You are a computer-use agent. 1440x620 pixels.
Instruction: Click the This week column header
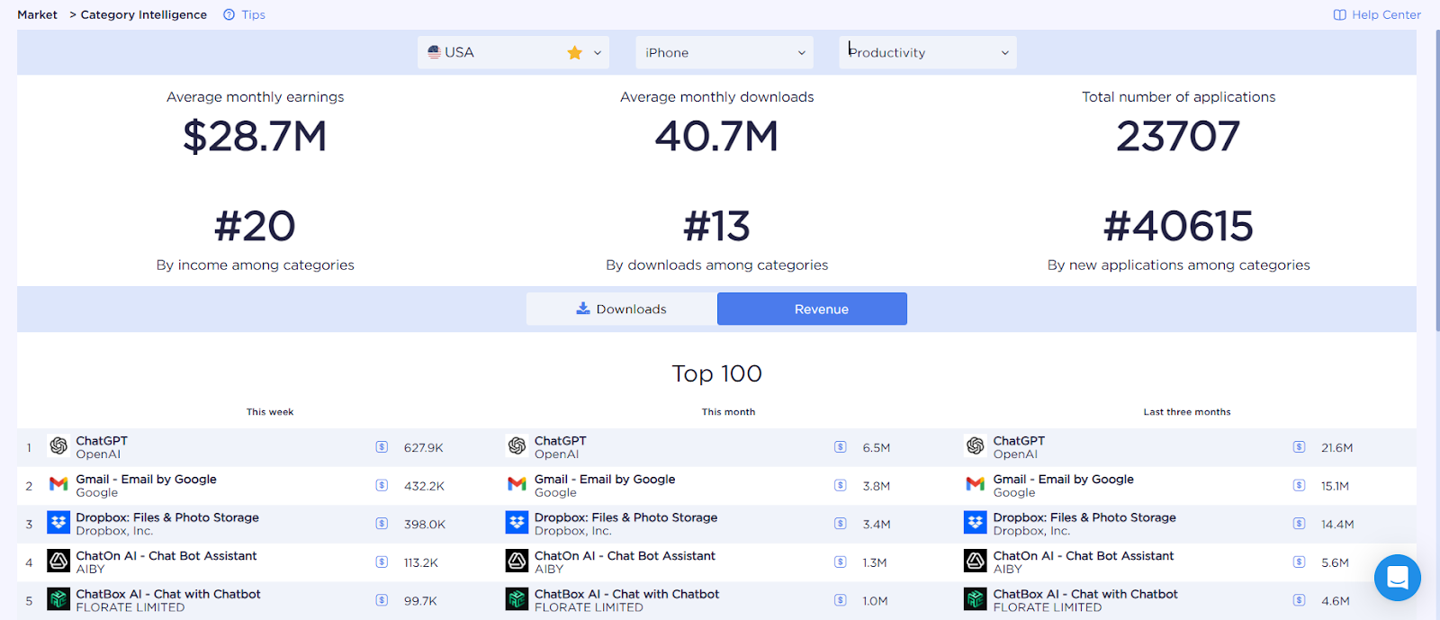coord(270,412)
